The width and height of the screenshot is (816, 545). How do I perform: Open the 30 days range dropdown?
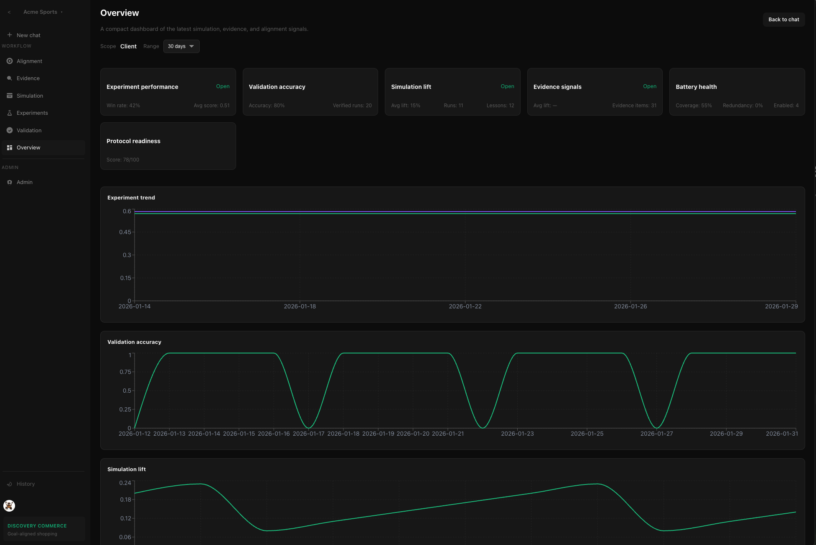(181, 46)
